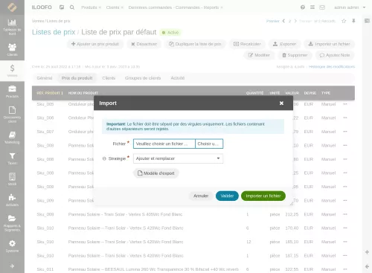Click Listes de prix breadcrumb title
372x273 pixels.
coord(54,32)
